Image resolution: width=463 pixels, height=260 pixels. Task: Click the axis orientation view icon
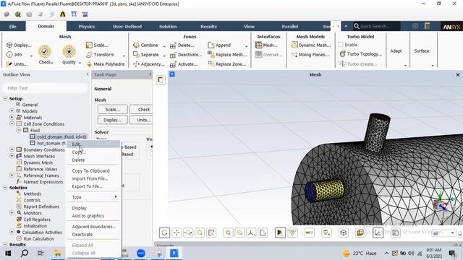tap(251, 233)
